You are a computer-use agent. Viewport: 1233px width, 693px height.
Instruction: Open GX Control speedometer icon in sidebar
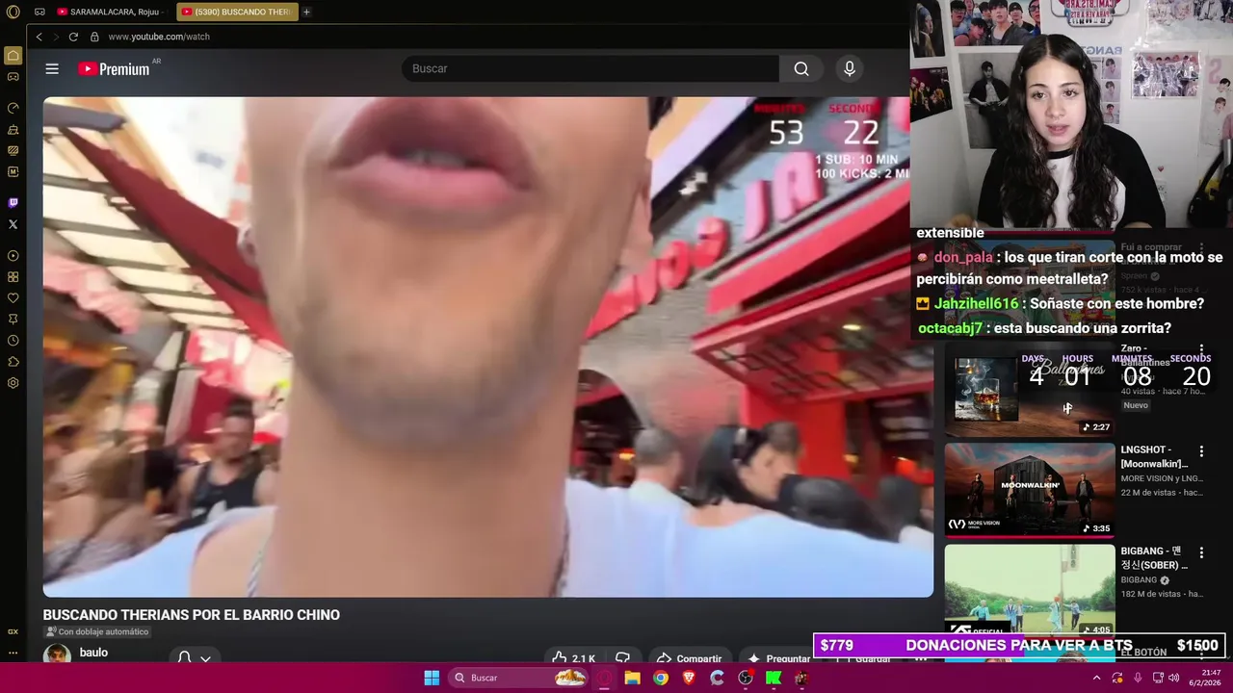tap(13, 108)
